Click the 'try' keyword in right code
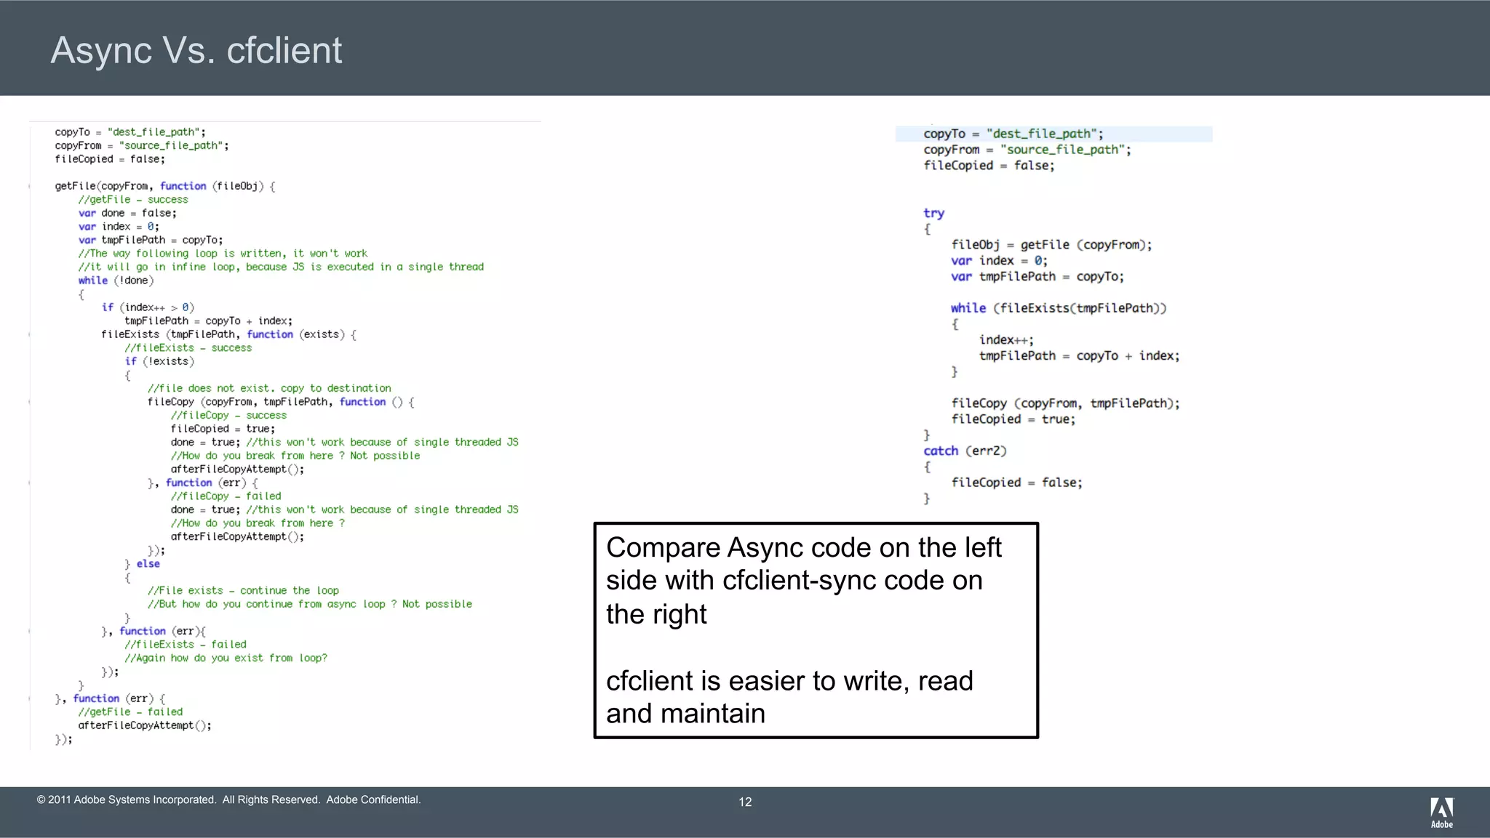 (x=933, y=213)
